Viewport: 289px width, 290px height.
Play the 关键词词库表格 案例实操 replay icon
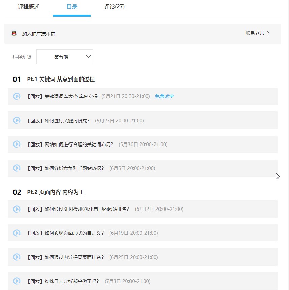17,96
